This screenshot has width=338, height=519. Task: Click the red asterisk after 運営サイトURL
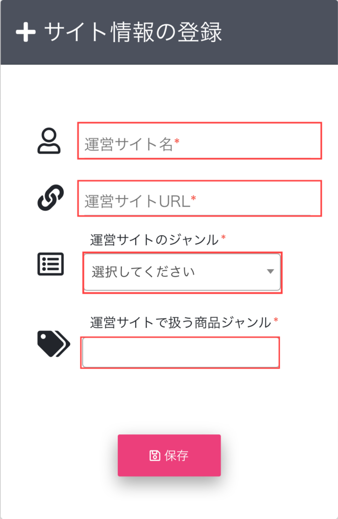click(194, 199)
